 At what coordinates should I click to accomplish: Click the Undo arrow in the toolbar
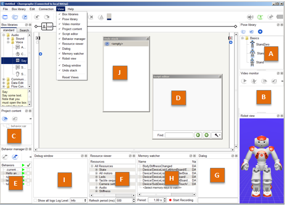(37, 17)
